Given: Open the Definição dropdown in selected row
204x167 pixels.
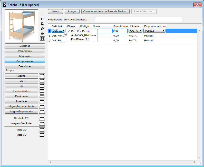Looking at the screenshot, I should [x=59, y=31].
